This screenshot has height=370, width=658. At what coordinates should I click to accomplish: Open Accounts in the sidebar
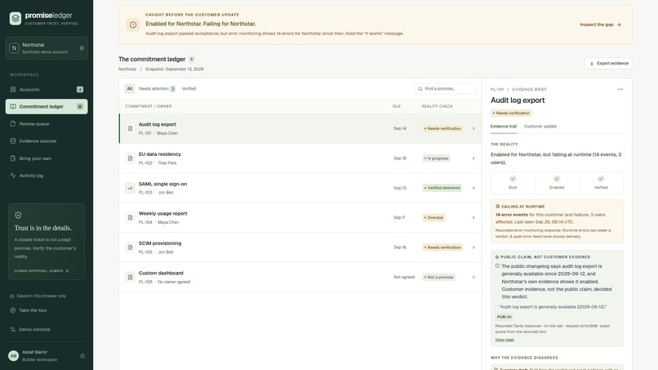tap(47, 90)
